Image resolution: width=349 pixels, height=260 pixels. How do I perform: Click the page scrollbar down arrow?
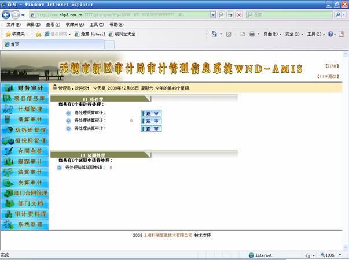(346, 247)
